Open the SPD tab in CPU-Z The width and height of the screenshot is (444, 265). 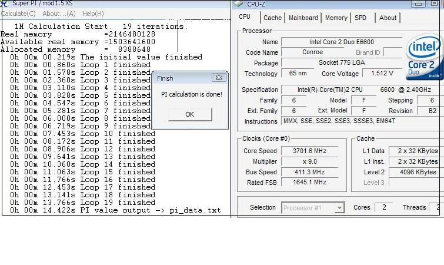point(360,18)
